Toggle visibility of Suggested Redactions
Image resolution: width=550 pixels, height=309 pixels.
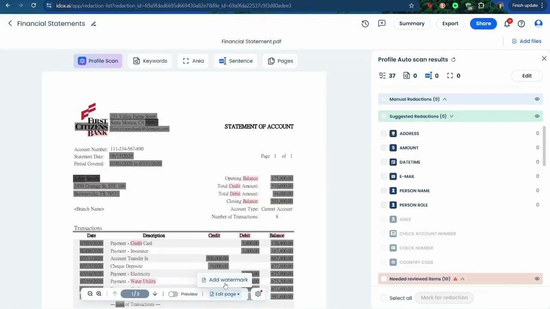[x=537, y=116]
